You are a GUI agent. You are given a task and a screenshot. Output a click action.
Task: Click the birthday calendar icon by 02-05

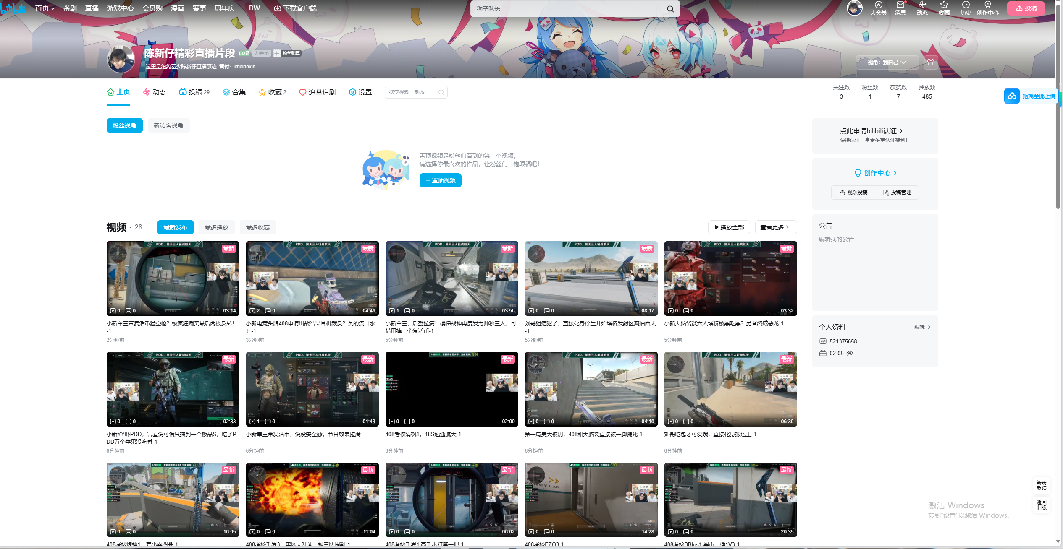(823, 353)
